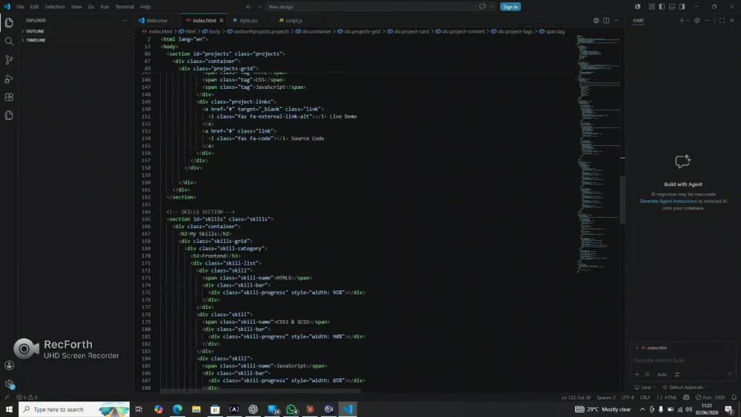The height and width of the screenshot is (417, 741).
Task: Click the editor vertical scrollbar thumb
Action: (x=622, y=199)
